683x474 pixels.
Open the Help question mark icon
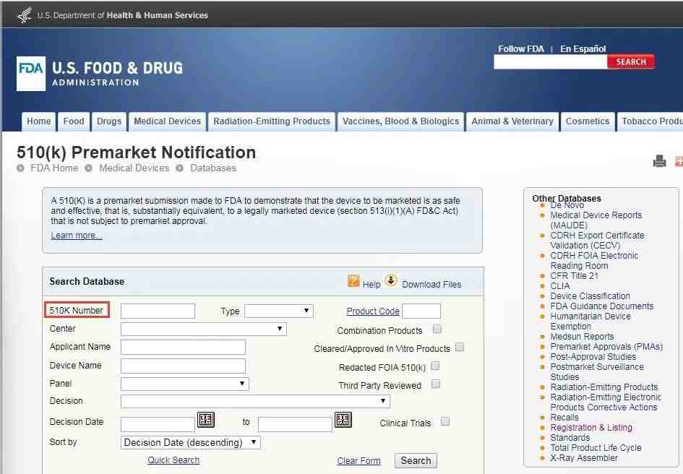pos(353,281)
